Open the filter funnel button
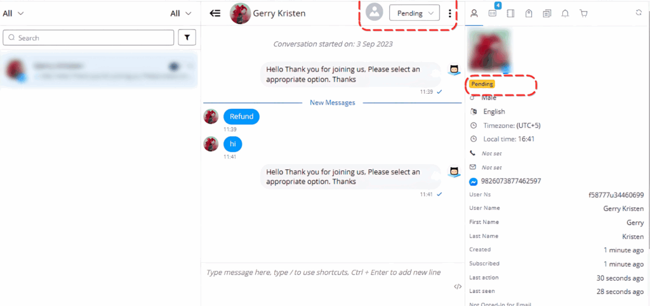The image size is (650, 306). point(187,38)
